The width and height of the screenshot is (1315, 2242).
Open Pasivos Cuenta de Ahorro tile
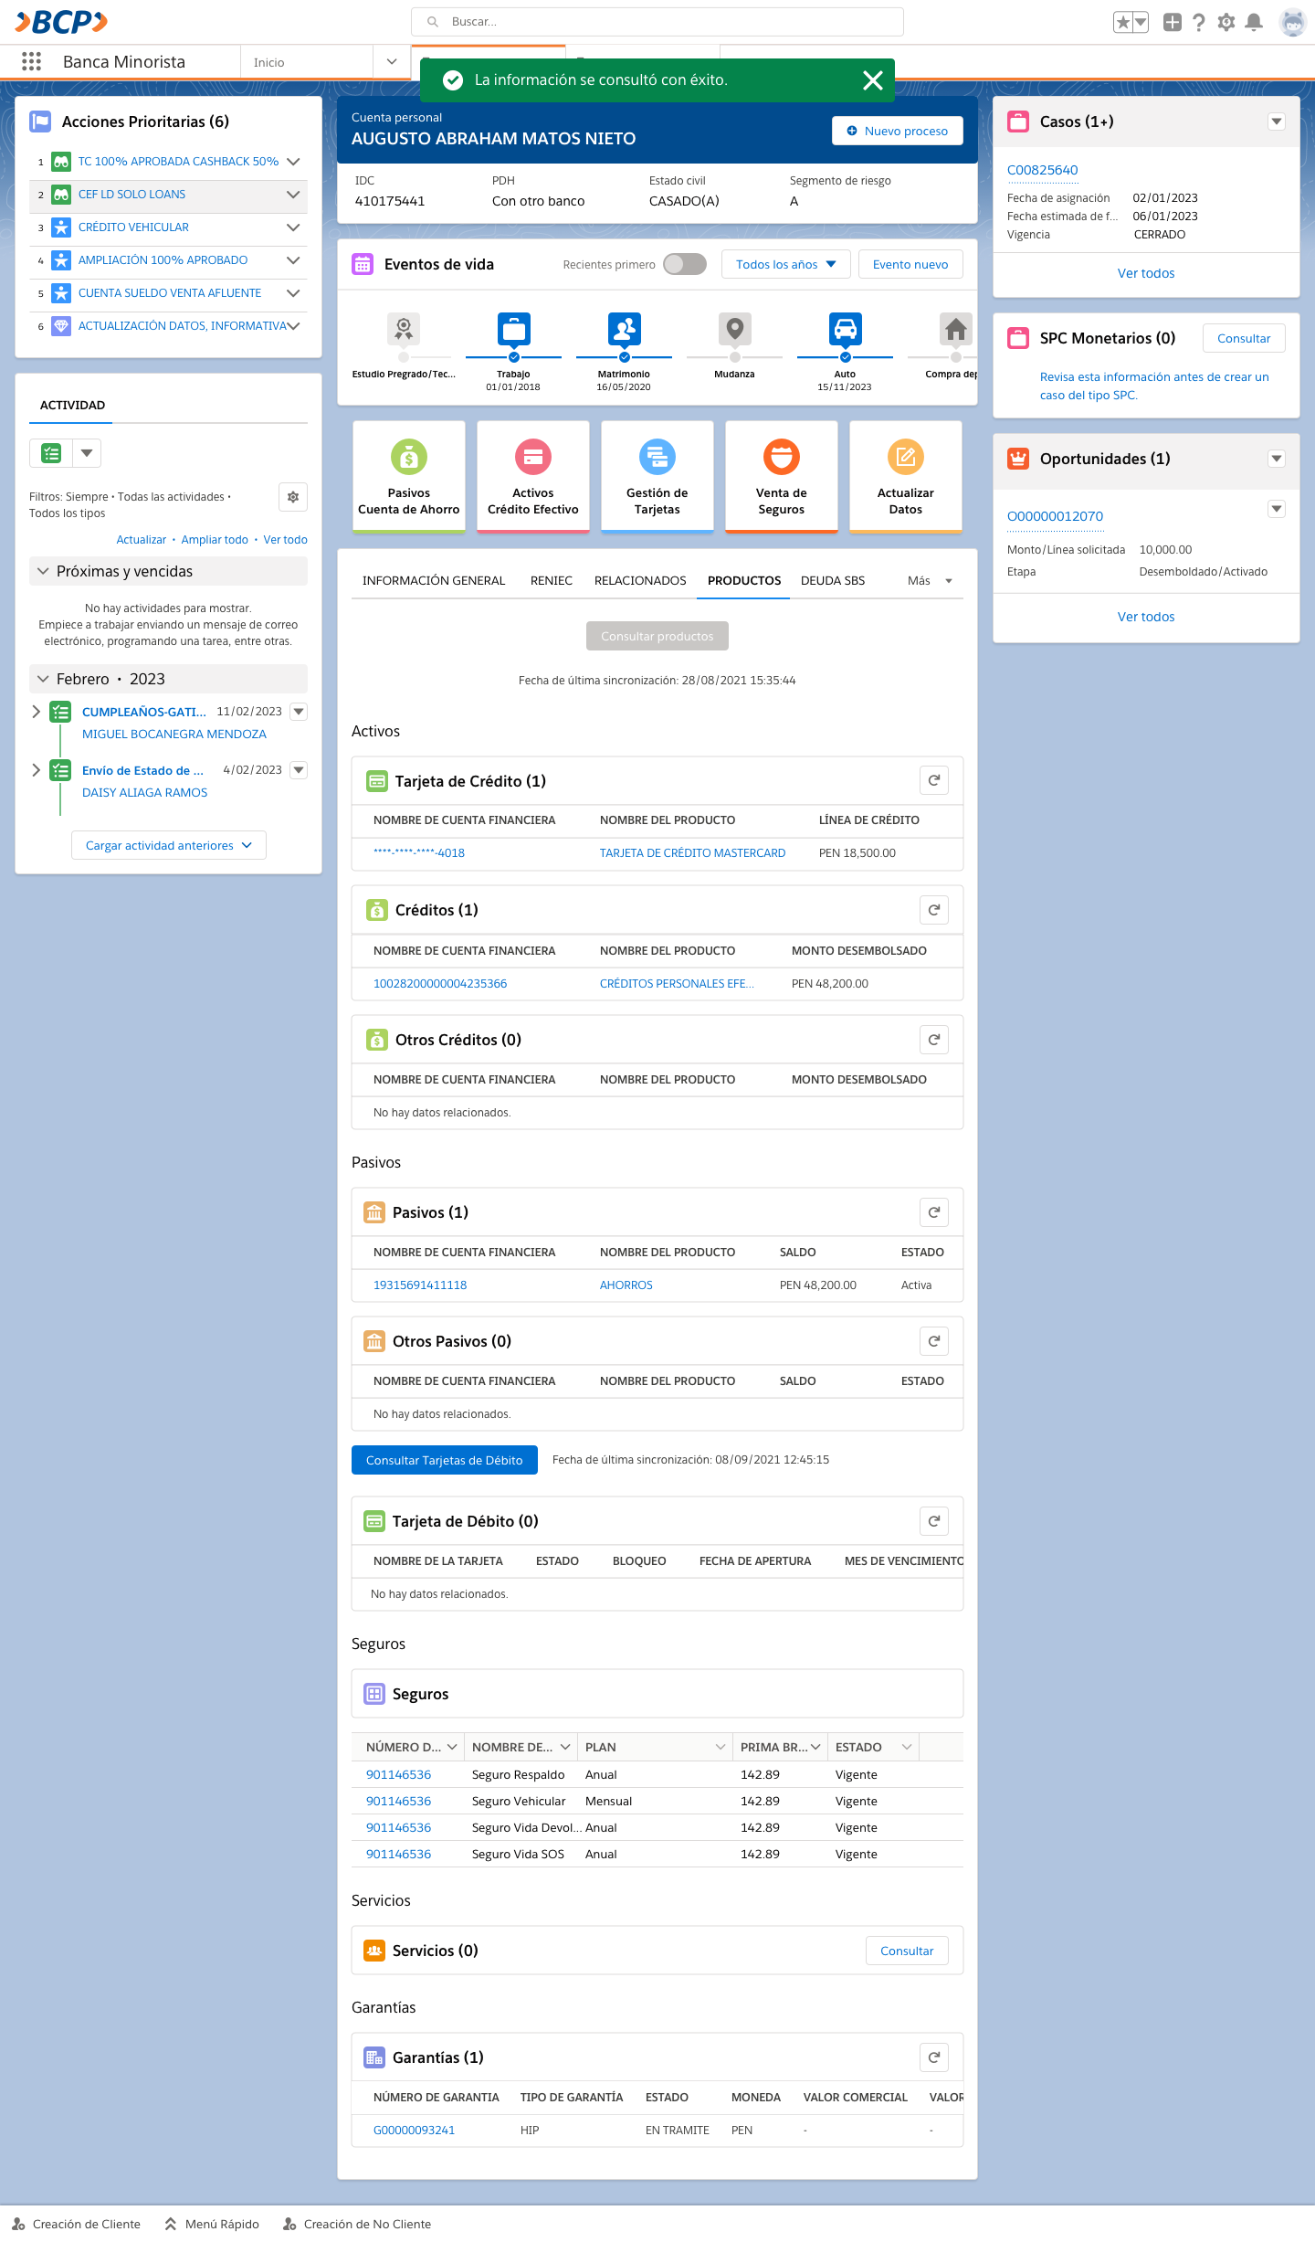(x=409, y=476)
